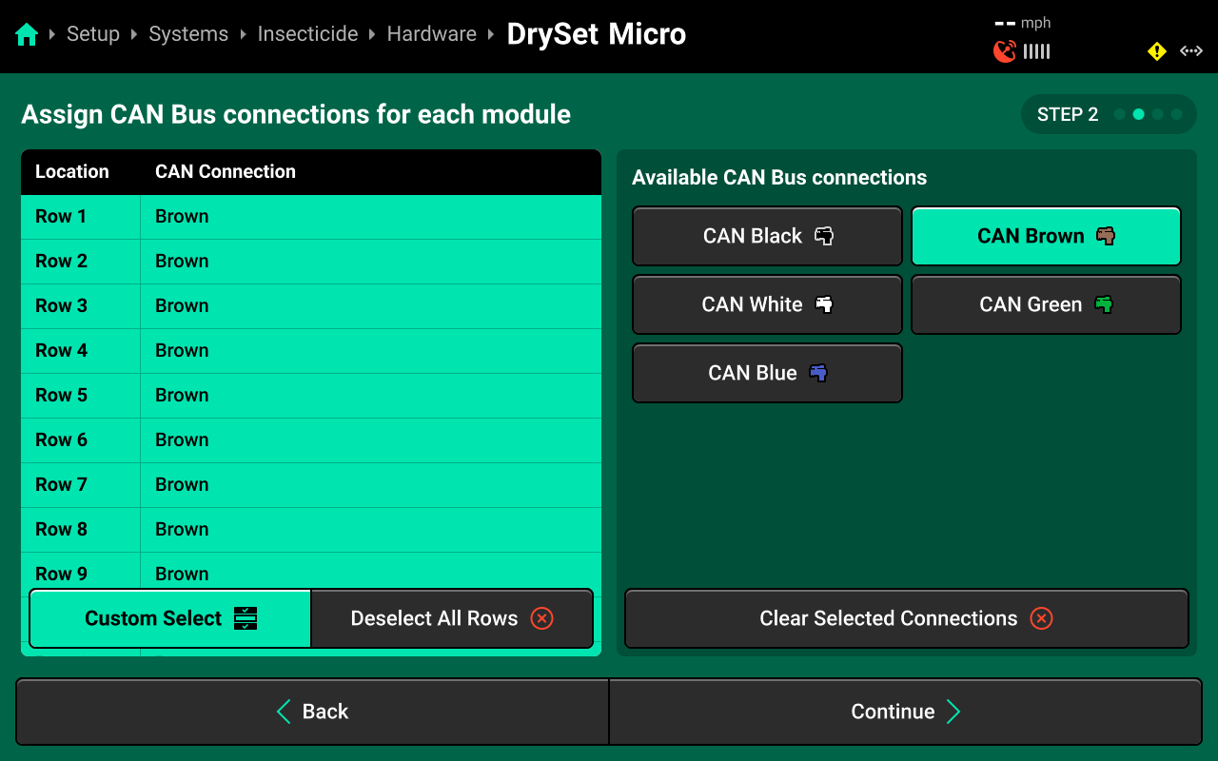Select CAN Green connection
The image size is (1218, 761).
pyautogui.click(x=1047, y=304)
